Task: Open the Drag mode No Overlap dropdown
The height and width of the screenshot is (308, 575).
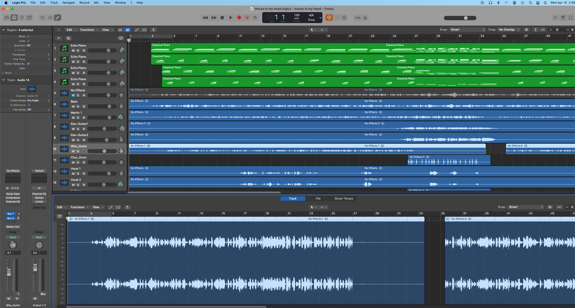Action: (x=509, y=30)
